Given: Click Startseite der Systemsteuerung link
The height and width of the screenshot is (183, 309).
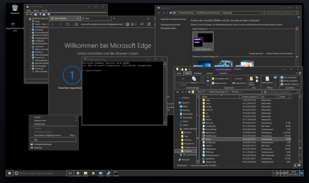Looking at the screenshot, I should click(x=173, y=19).
